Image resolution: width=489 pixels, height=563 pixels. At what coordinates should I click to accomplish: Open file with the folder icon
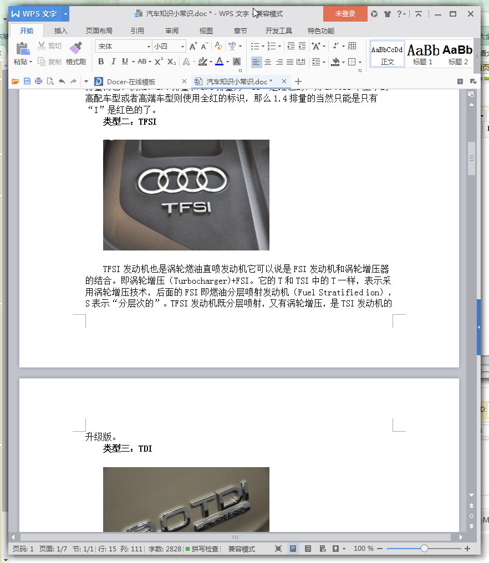point(15,81)
